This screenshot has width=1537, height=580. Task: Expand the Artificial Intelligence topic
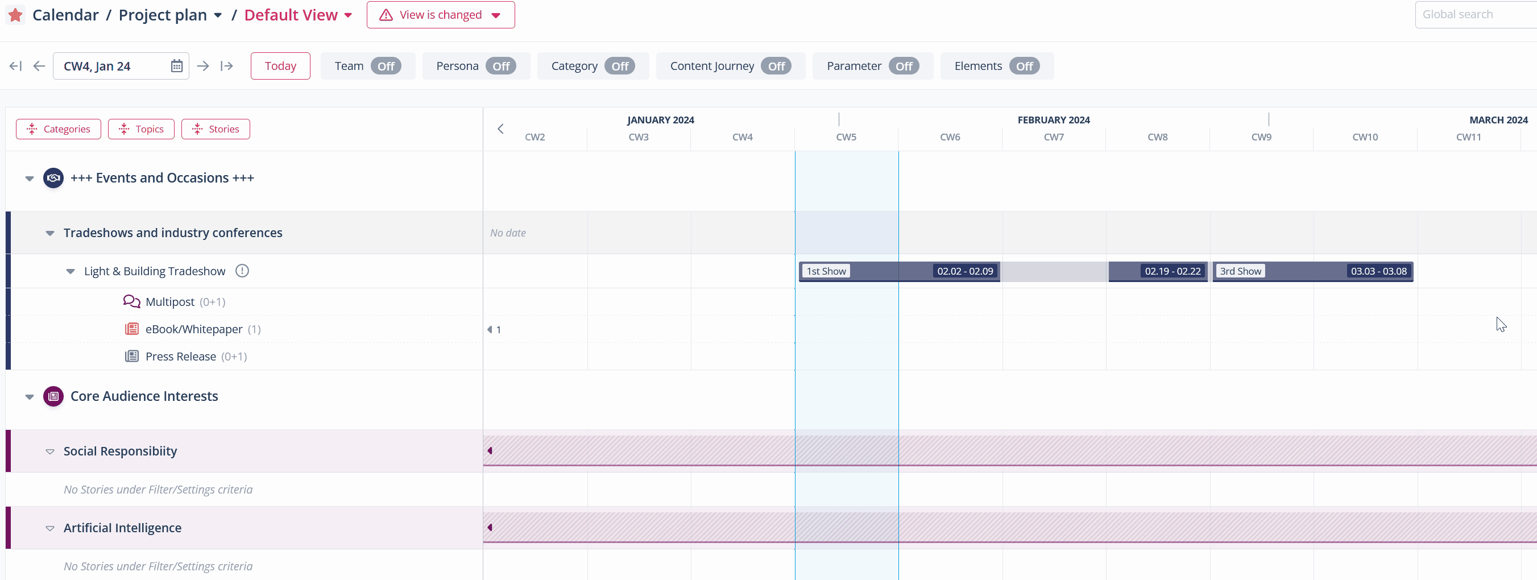coord(50,529)
